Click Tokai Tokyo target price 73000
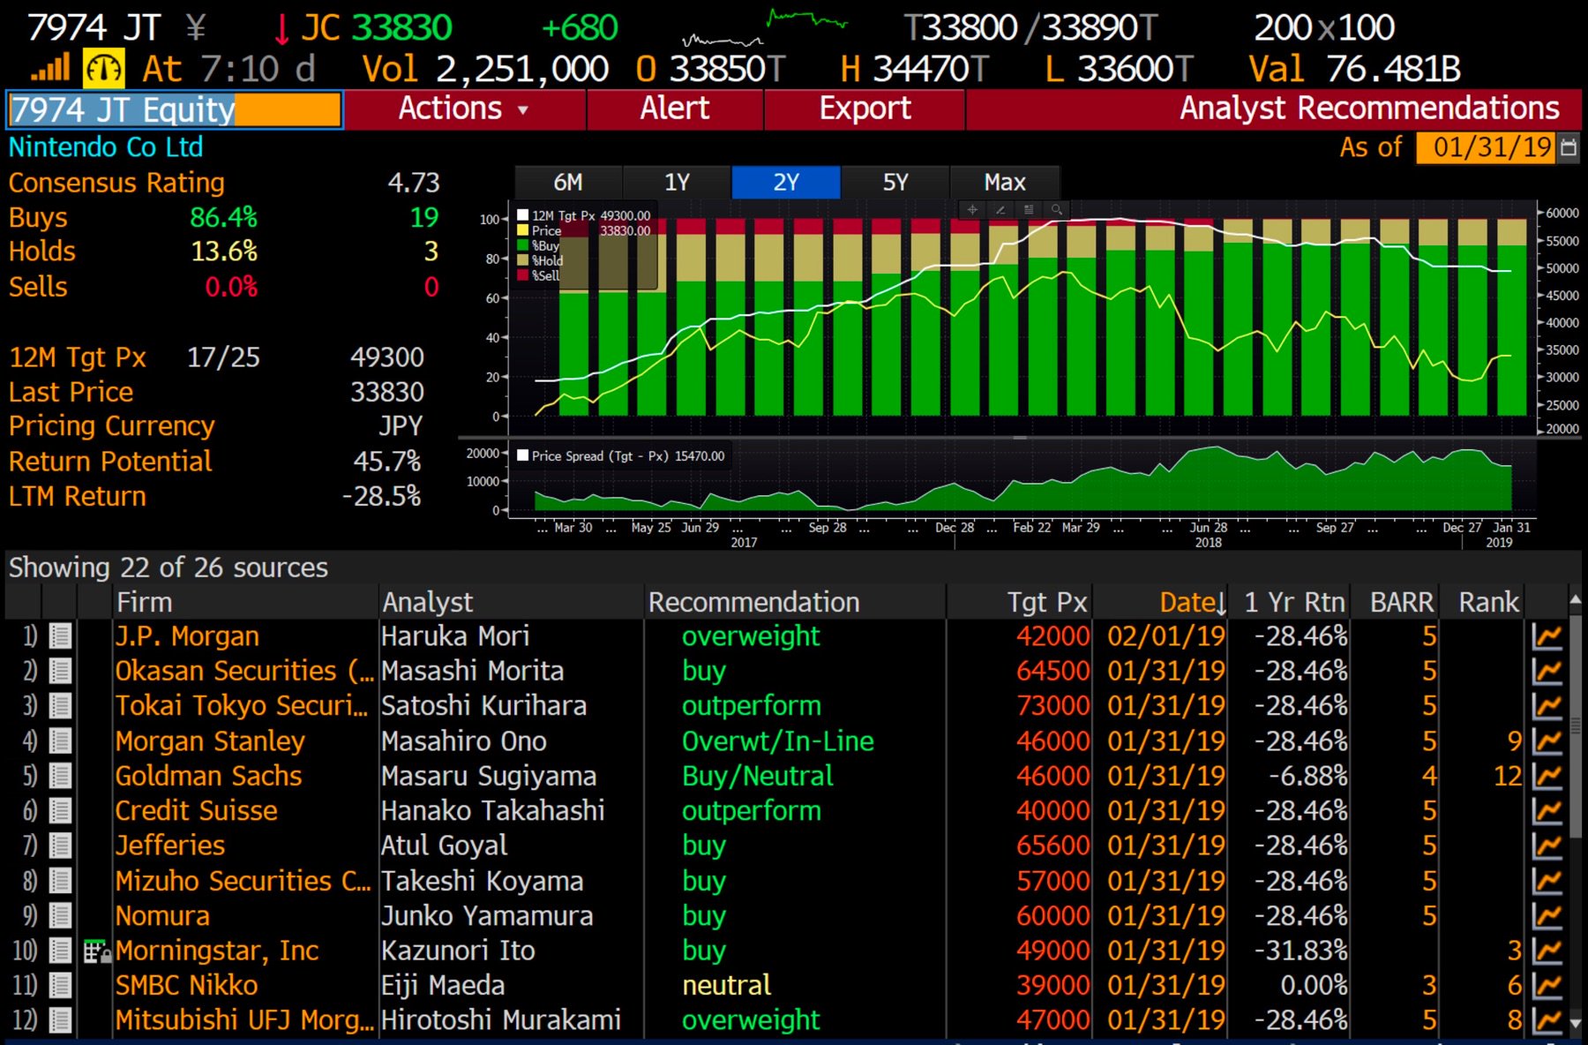Image resolution: width=1588 pixels, height=1045 pixels. pos(1052,706)
